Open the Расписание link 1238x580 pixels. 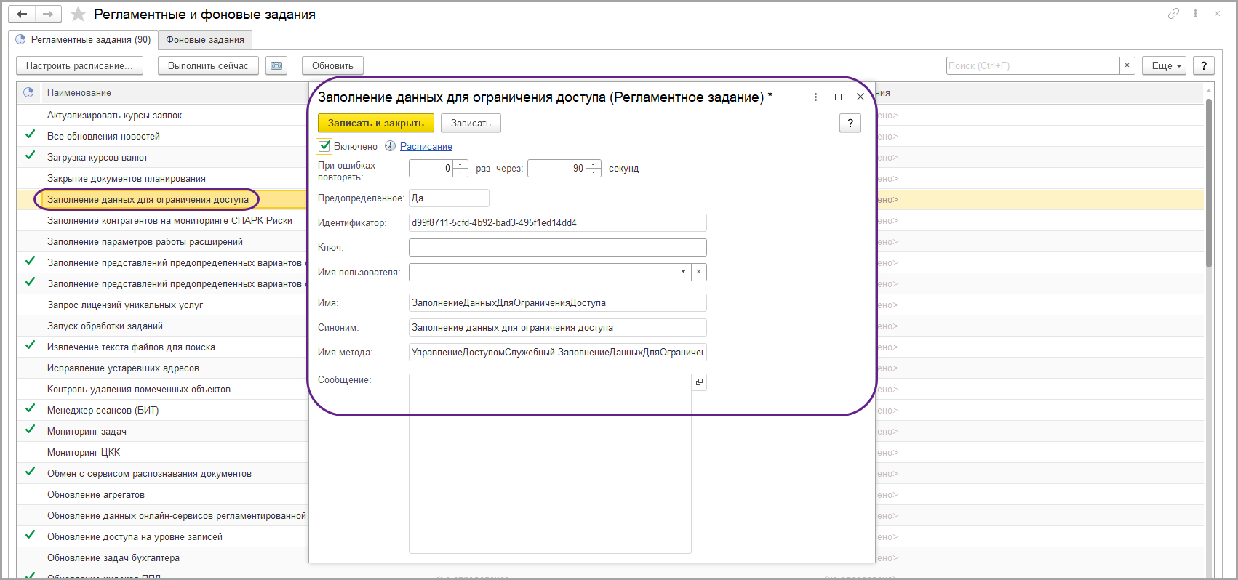426,146
